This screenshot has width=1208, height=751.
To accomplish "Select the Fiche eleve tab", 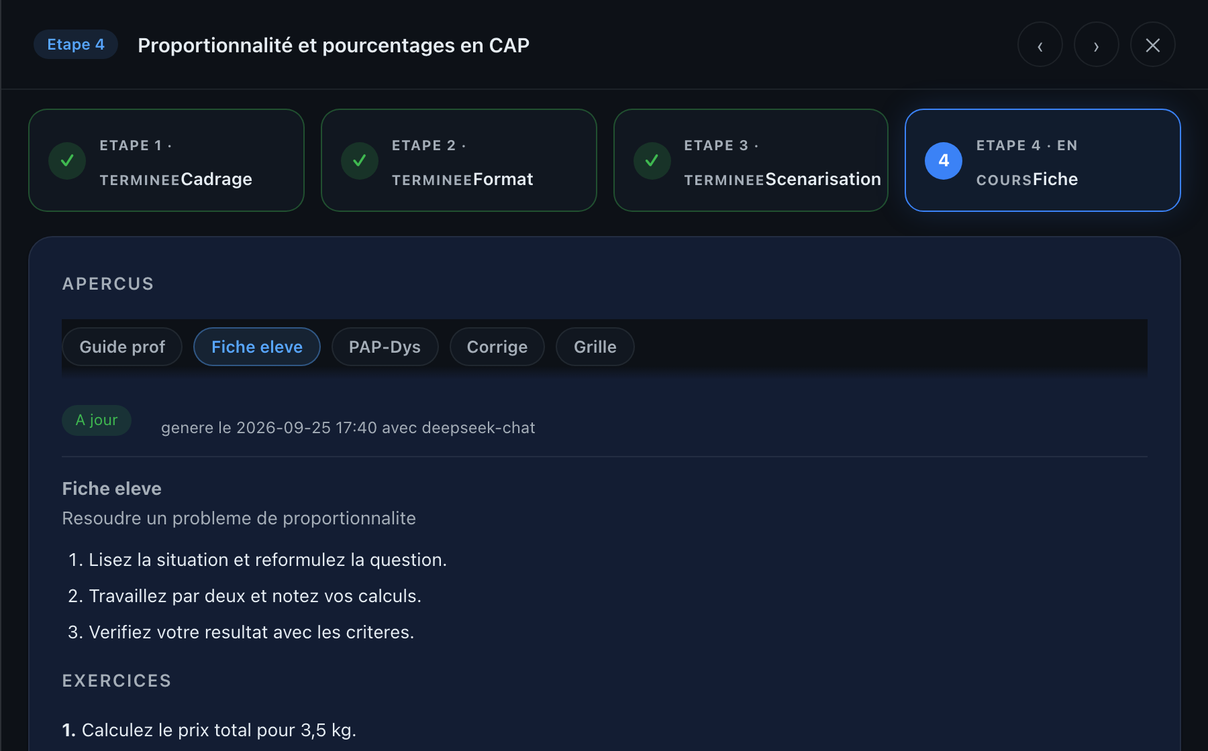I will [257, 347].
